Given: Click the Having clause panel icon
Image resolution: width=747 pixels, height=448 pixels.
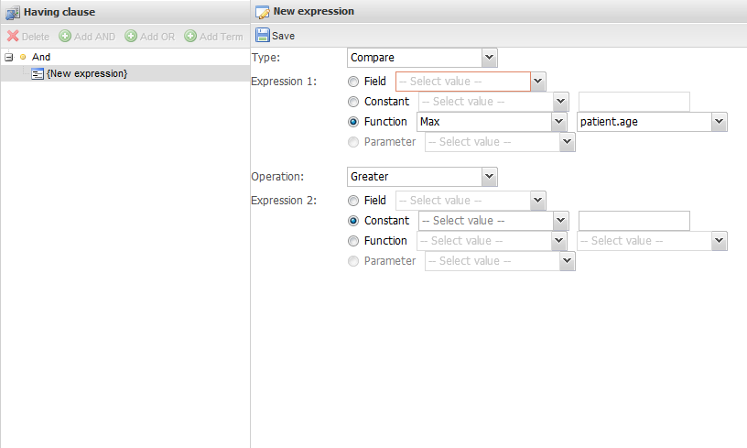Looking at the screenshot, I should point(13,13).
